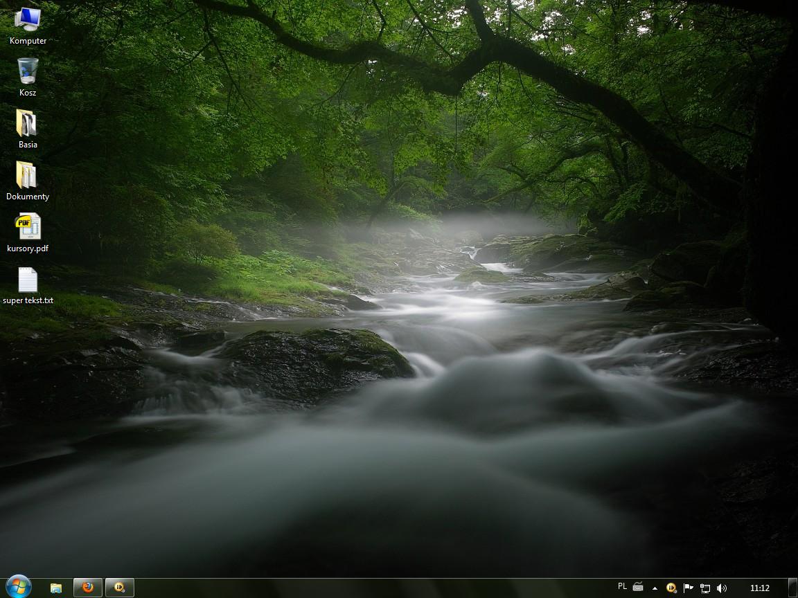798x598 pixels.
Task: Select the kursory.pdf file icon
Action: point(28,227)
